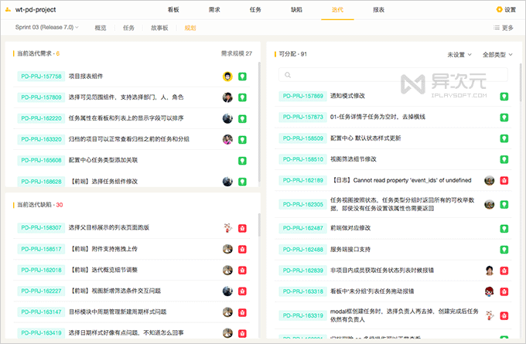Click the red bug icon on PD-PRJ-162839 row
The width and height of the screenshot is (526, 344).
pyautogui.click(x=504, y=271)
